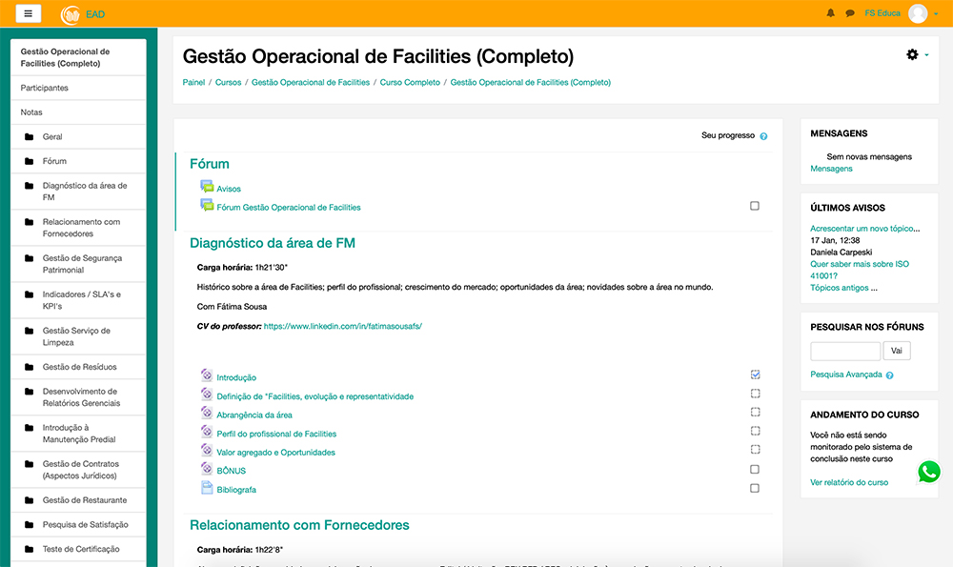The width and height of the screenshot is (953, 567).
Task: Open the page icon beside Bibliografa
Action: 203,489
